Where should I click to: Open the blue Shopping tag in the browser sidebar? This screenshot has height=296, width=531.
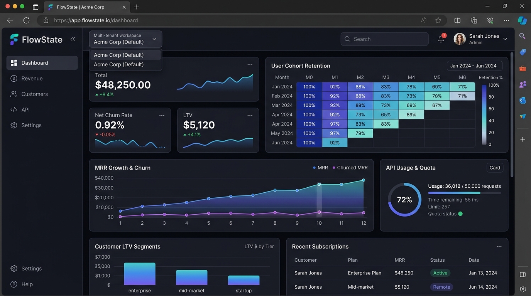click(x=523, y=52)
